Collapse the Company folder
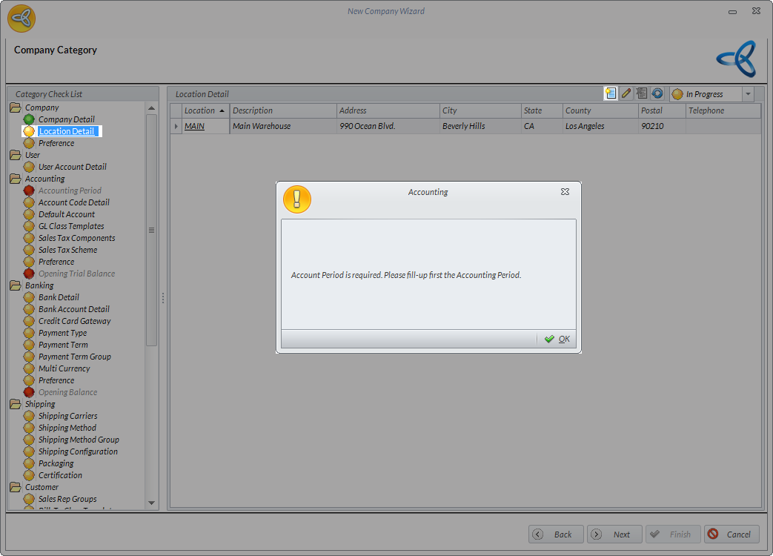Viewport: 773px width, 556px height. (x=16, y=107)
